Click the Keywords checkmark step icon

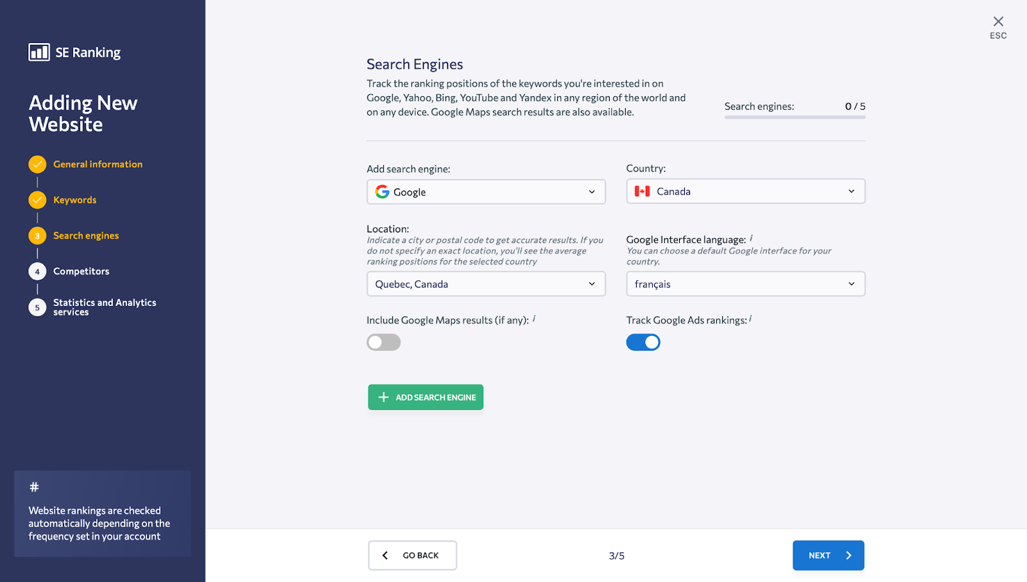click(x=37, y=200)
